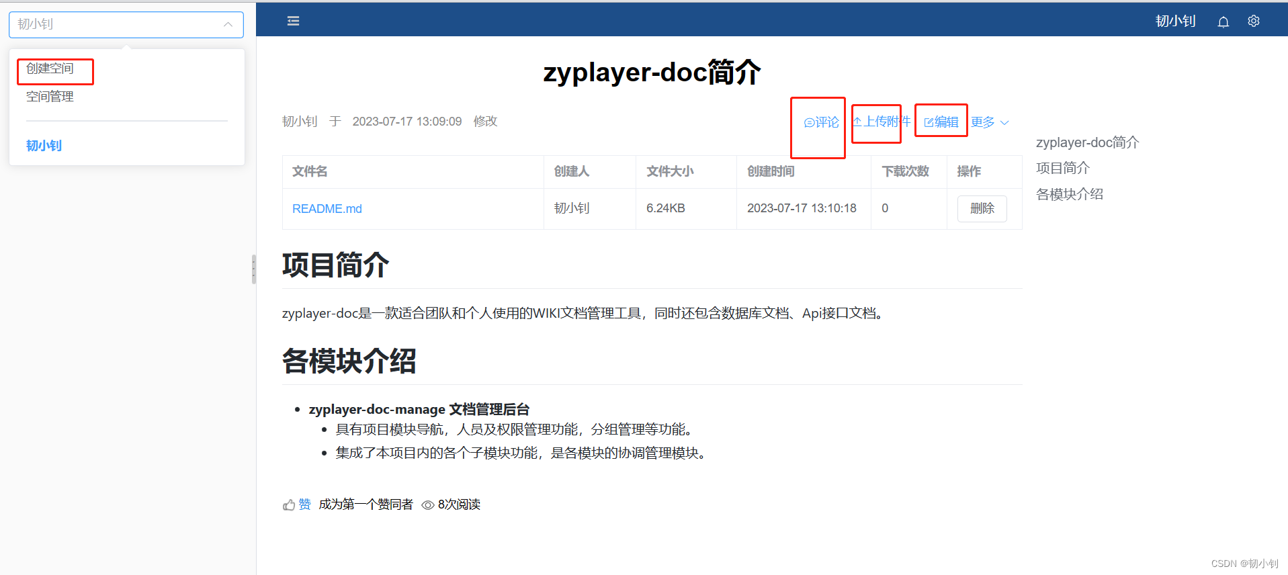Jump to 各模块介绍 in outline

pos(1069,194)
